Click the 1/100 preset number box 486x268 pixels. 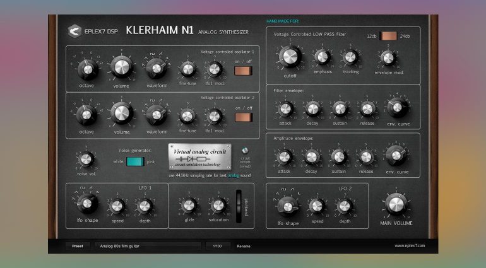pyautogui.click(x=217, y=246)
